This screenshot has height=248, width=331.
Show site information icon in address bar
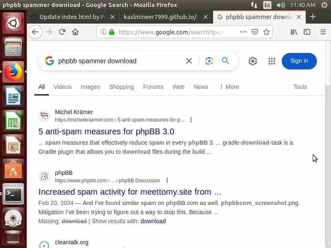pyautogui.click(x=103, y=32)
